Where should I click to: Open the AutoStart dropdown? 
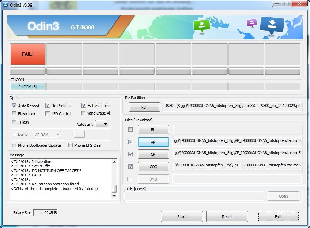101,124
